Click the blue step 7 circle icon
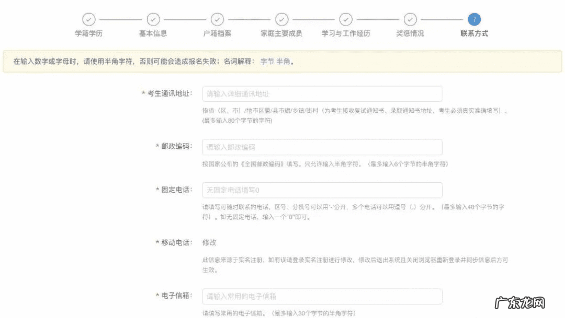Image resolution: width=565 pixels, height=318 pixels. coord(474,19)
